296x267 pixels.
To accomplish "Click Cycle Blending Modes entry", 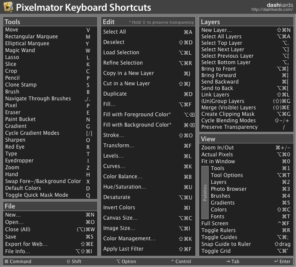I will (x=246, y=121).
